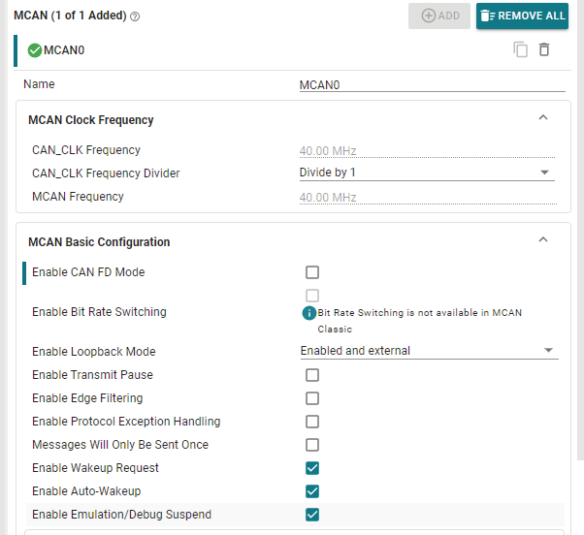
Task: Delete the MCAN0 instance with trash icon
Action: [544, 49]
